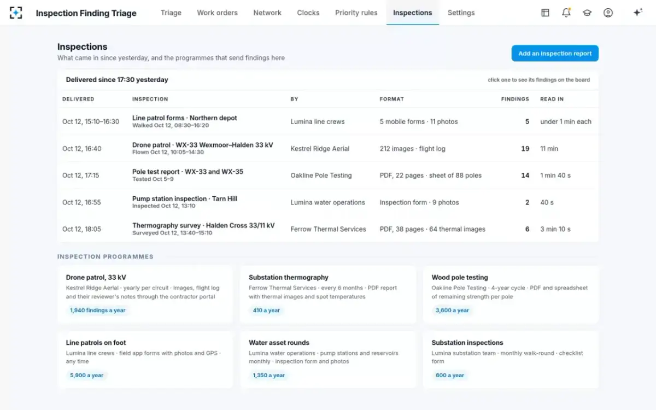Open the user account icon
The image size is (656, 410).
[x=608, y=13]
